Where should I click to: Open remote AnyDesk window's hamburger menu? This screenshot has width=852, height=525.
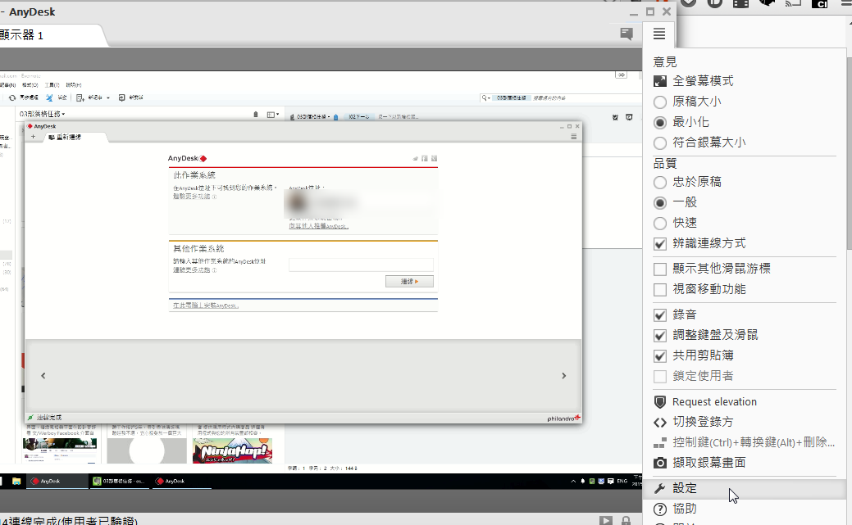click(x=574, y=137)
